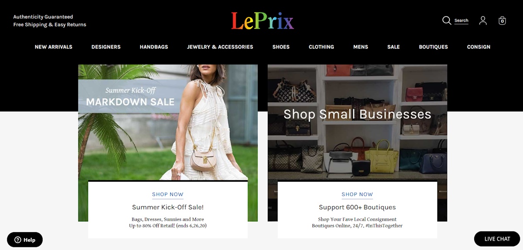
Task: Select Handbags in the navigation bar
Action: pos(154,47)
